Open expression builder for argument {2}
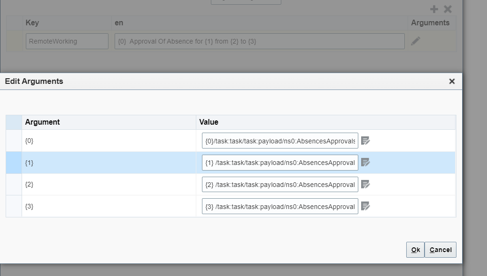Image resolution: width=487 pixels, height=276 pixels. (366, 184)
